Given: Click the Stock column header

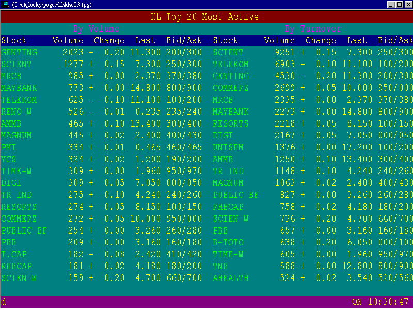Looking at the screenshot, I should click(x=14, y=40).
